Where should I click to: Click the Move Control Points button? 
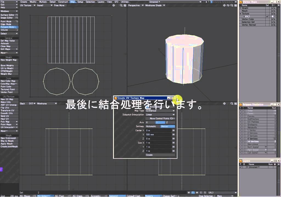point(160,118)
